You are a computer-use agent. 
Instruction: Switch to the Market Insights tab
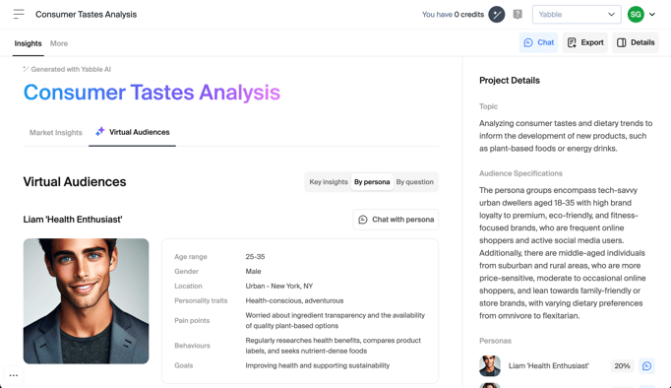pos(56,132)
